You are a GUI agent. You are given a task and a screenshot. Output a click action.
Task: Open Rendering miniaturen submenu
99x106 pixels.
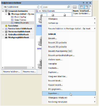tap(69, 102)
